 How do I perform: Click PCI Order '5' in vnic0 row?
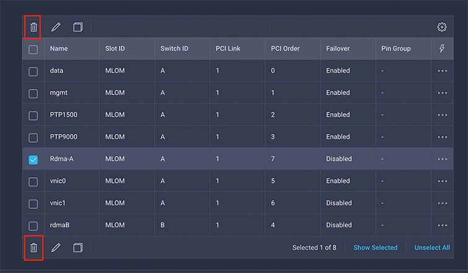[273, 181]
